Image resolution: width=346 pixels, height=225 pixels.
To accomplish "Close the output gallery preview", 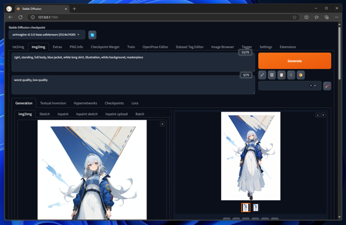I will 323,115.
